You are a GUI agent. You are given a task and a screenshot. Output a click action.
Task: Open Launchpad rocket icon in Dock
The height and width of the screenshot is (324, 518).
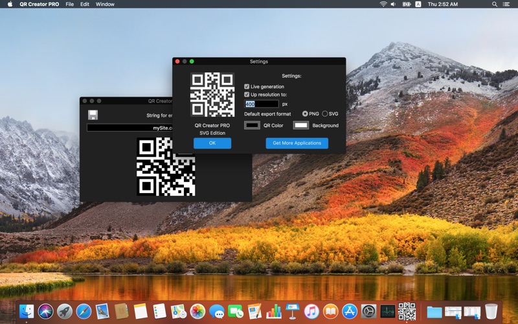pos(65,312)
